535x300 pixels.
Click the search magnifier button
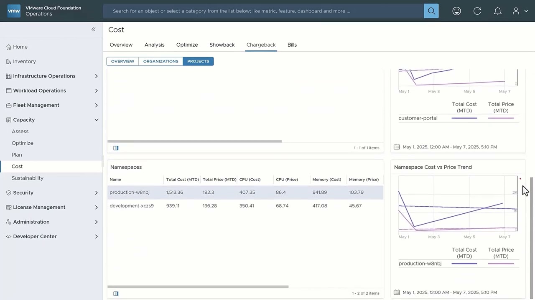431,11
